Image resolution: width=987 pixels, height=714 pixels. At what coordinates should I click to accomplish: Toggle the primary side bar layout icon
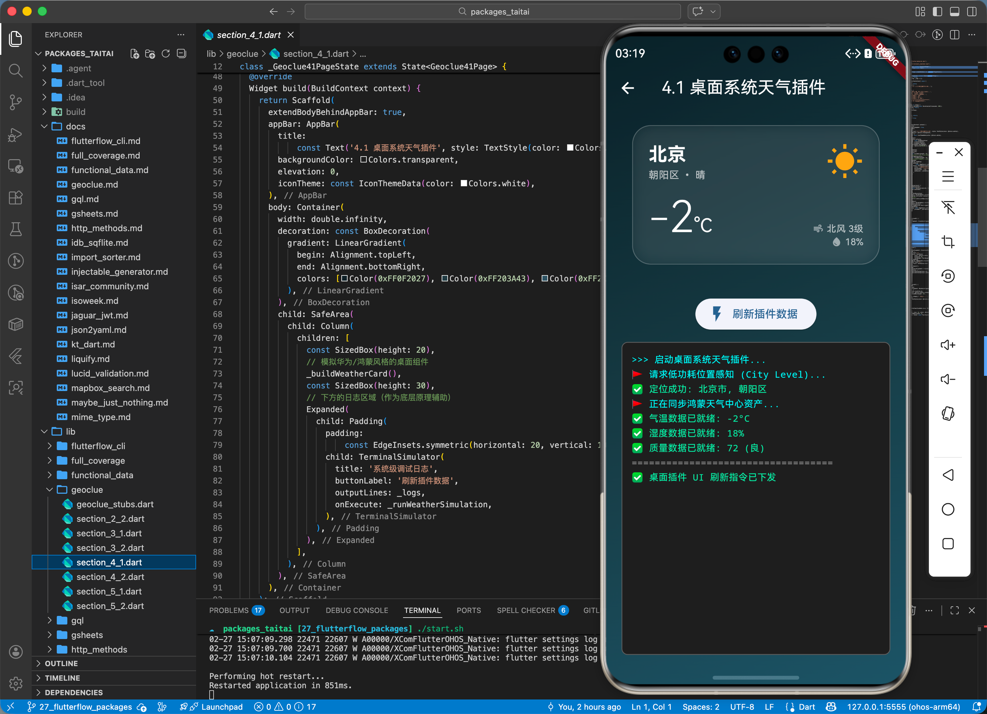tap(937, 12)
